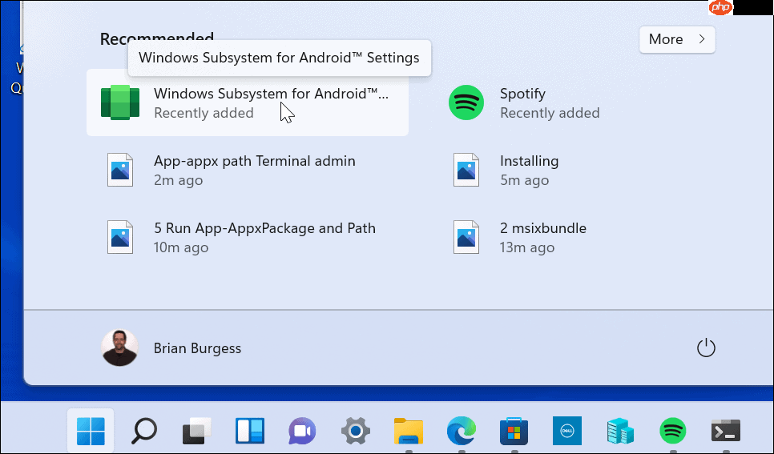Click the "2m ago" timestamp
This screenshot has width=774, height=454.
(x=178, y=181)
